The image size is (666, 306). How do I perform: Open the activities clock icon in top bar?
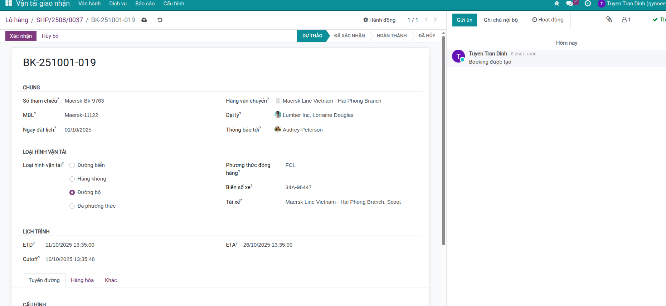pos(588,4)
